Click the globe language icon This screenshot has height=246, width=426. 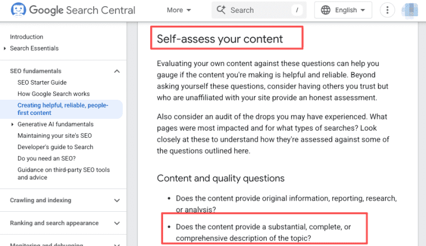coord(326,10)
